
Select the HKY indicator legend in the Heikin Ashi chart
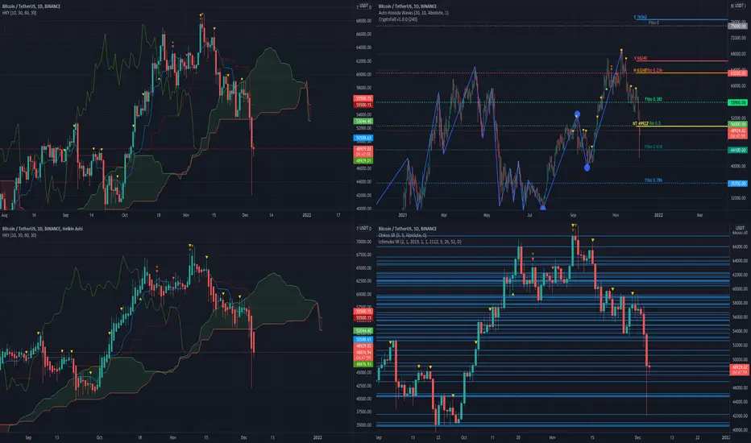coord(19,235)
